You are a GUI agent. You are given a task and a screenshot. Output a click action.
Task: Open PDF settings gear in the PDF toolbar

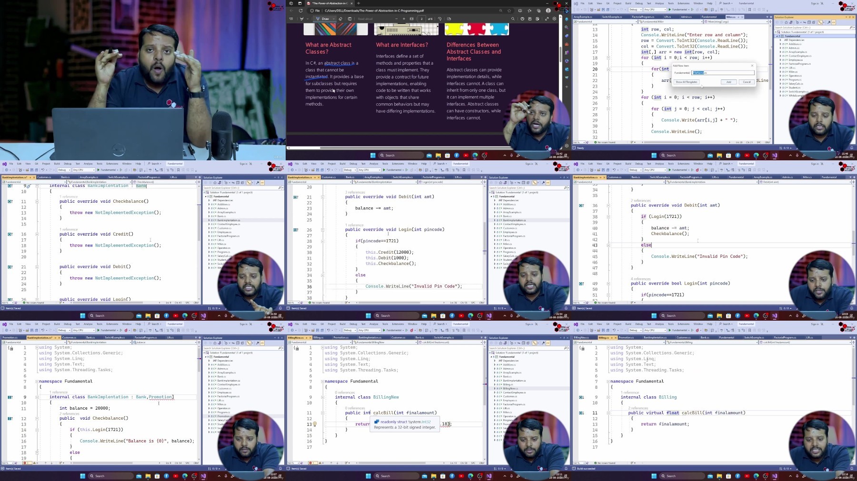555,19
